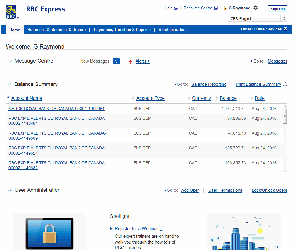
Task: Collapse the Balance Summary section
Action: pyautogui.click(x=10, y=84)
